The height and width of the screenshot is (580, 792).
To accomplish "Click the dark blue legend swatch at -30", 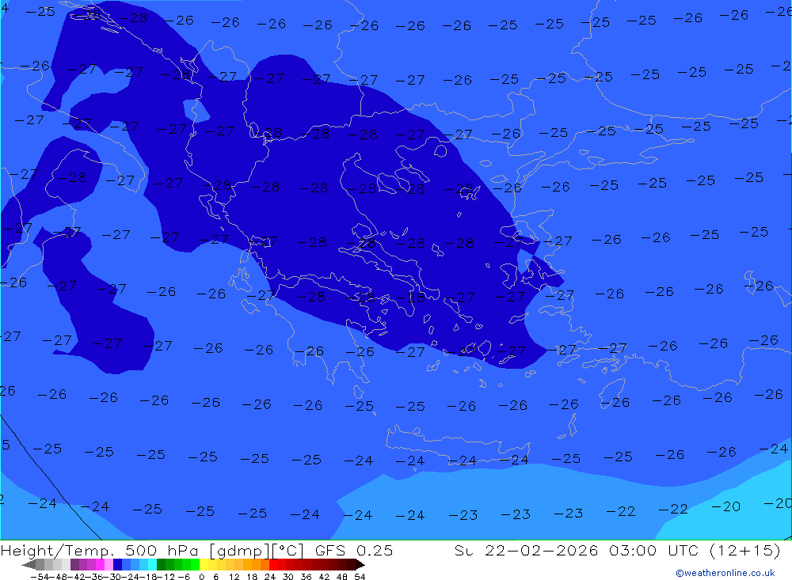I will [x=117, y=564].
